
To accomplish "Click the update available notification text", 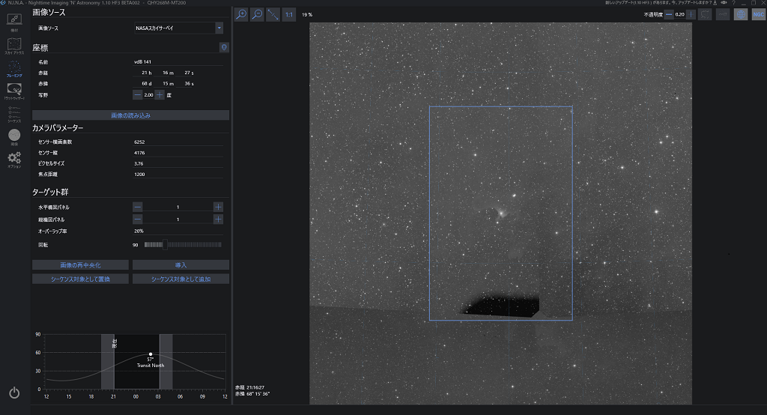I will coord(658,3).
